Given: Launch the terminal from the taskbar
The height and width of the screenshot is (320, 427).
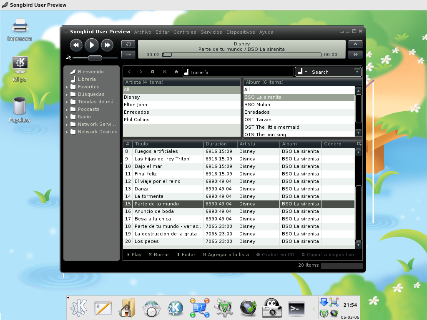Looking at the screenshot, I should 296,308.
